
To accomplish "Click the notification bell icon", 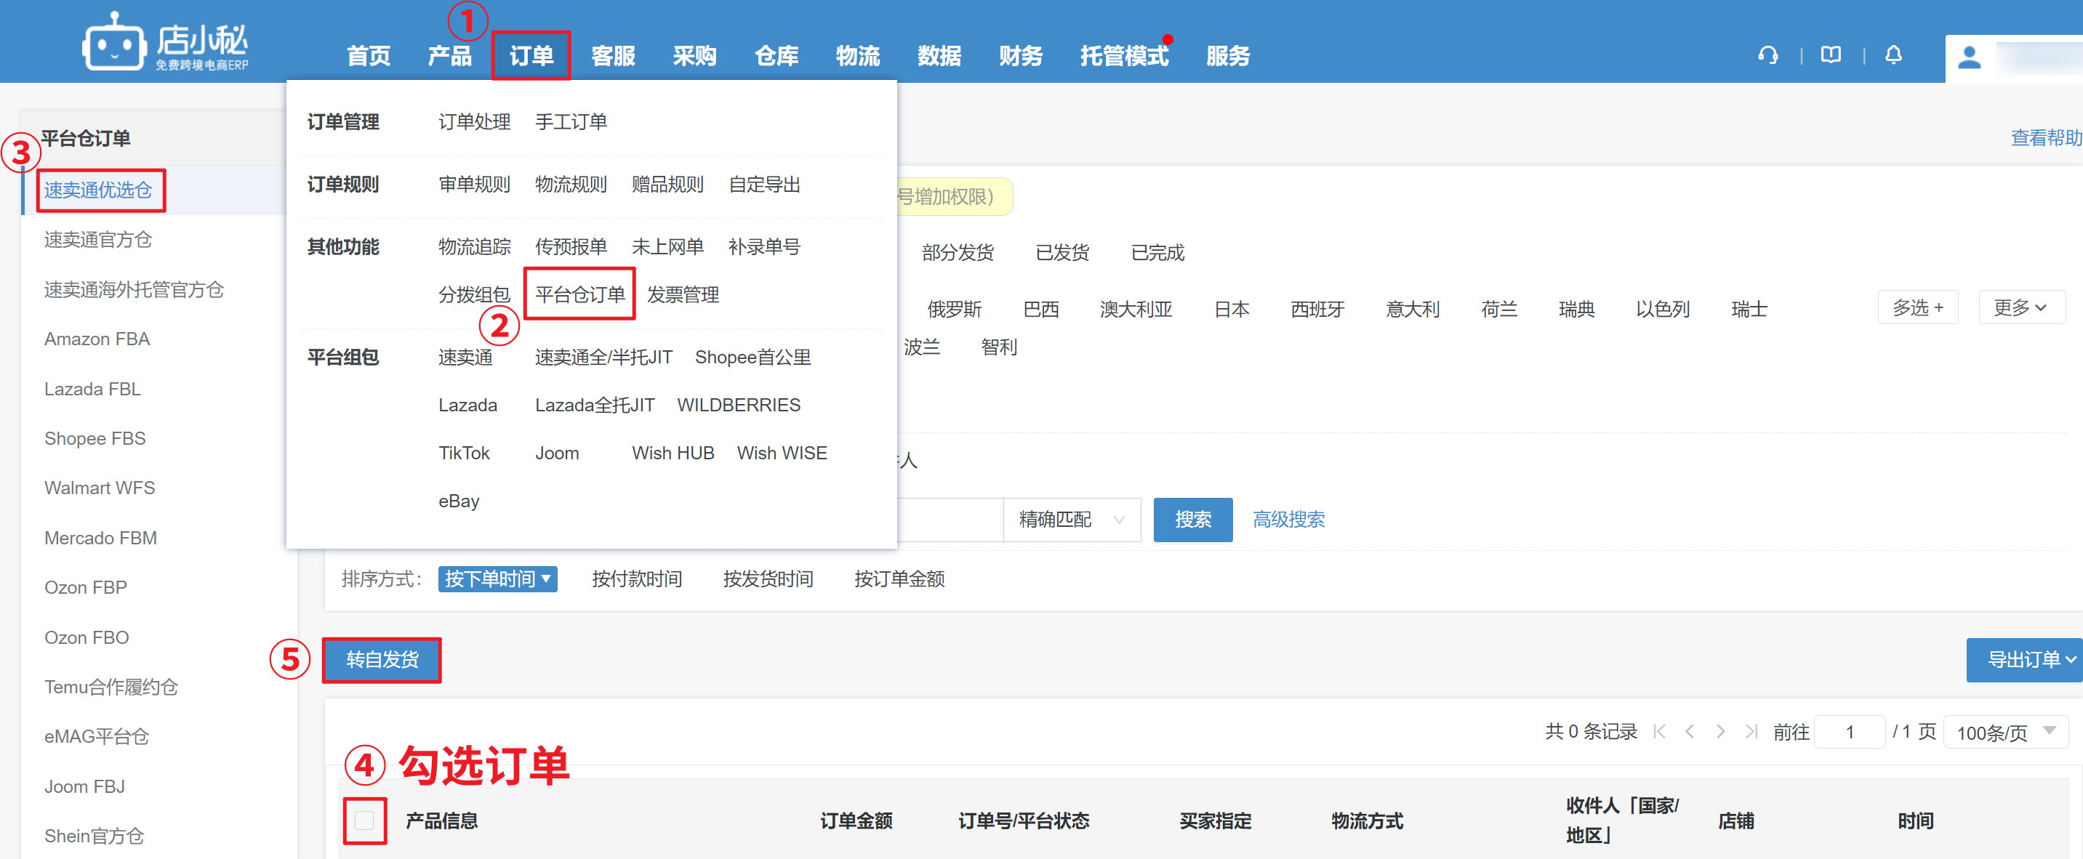I will point(1893,55).
